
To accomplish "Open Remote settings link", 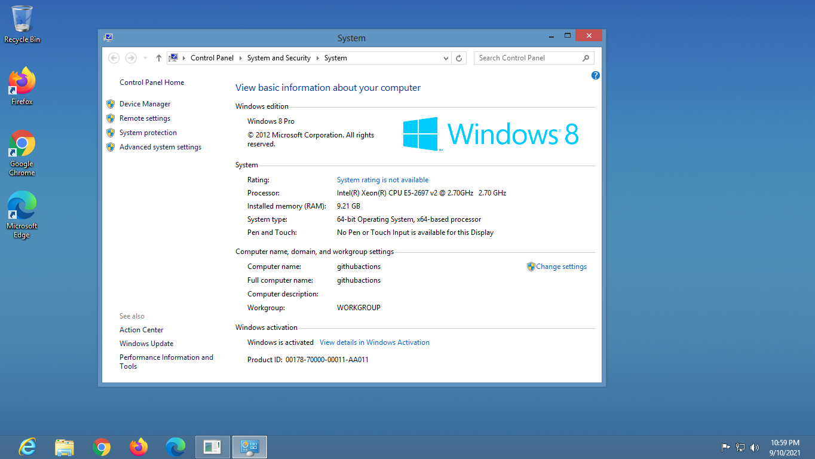I will [x=145, y=118].
